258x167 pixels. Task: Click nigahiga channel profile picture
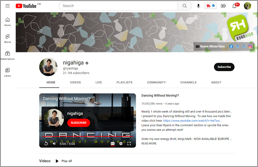48,67
